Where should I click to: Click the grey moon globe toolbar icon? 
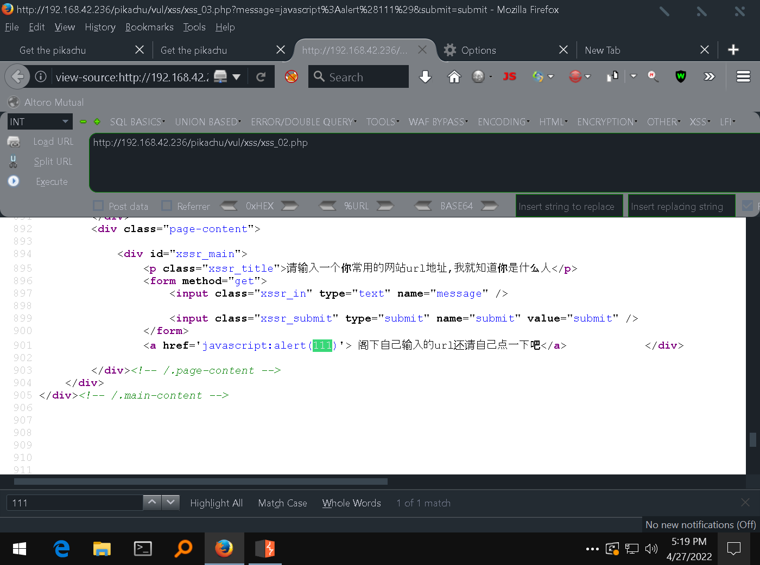478,76
